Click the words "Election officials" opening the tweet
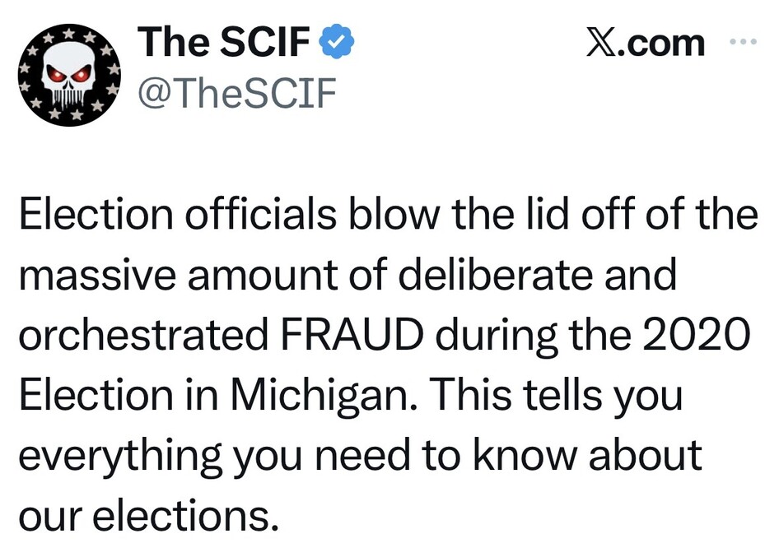779x557 pixels. [179, 215]
